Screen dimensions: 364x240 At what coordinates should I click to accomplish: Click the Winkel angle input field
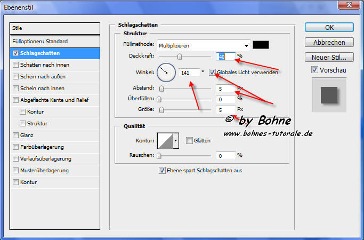[189, 72]
